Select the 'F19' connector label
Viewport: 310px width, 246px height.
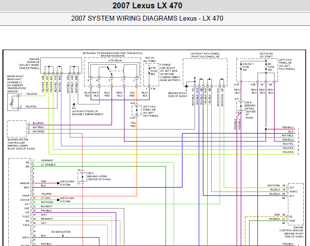tap(153, 89)
